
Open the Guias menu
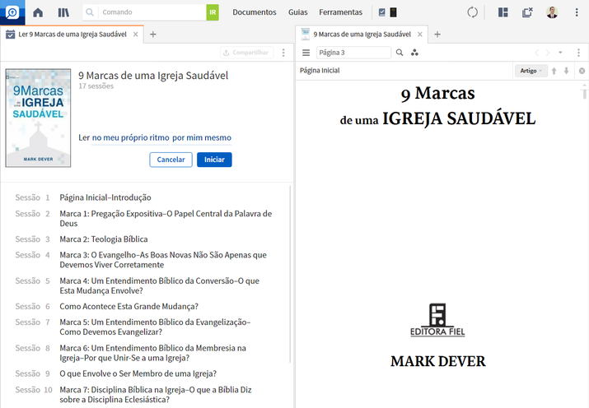point(298,12)
